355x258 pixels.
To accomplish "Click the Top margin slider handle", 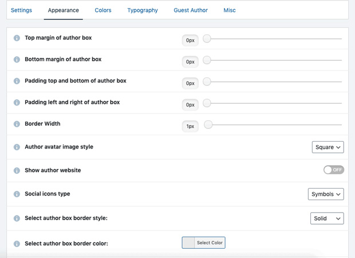I will [207, 38].
